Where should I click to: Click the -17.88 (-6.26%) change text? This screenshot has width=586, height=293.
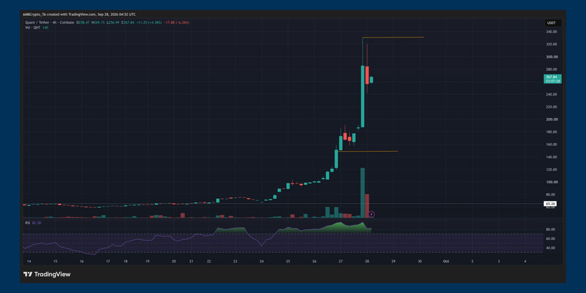(x=177, y=22)
